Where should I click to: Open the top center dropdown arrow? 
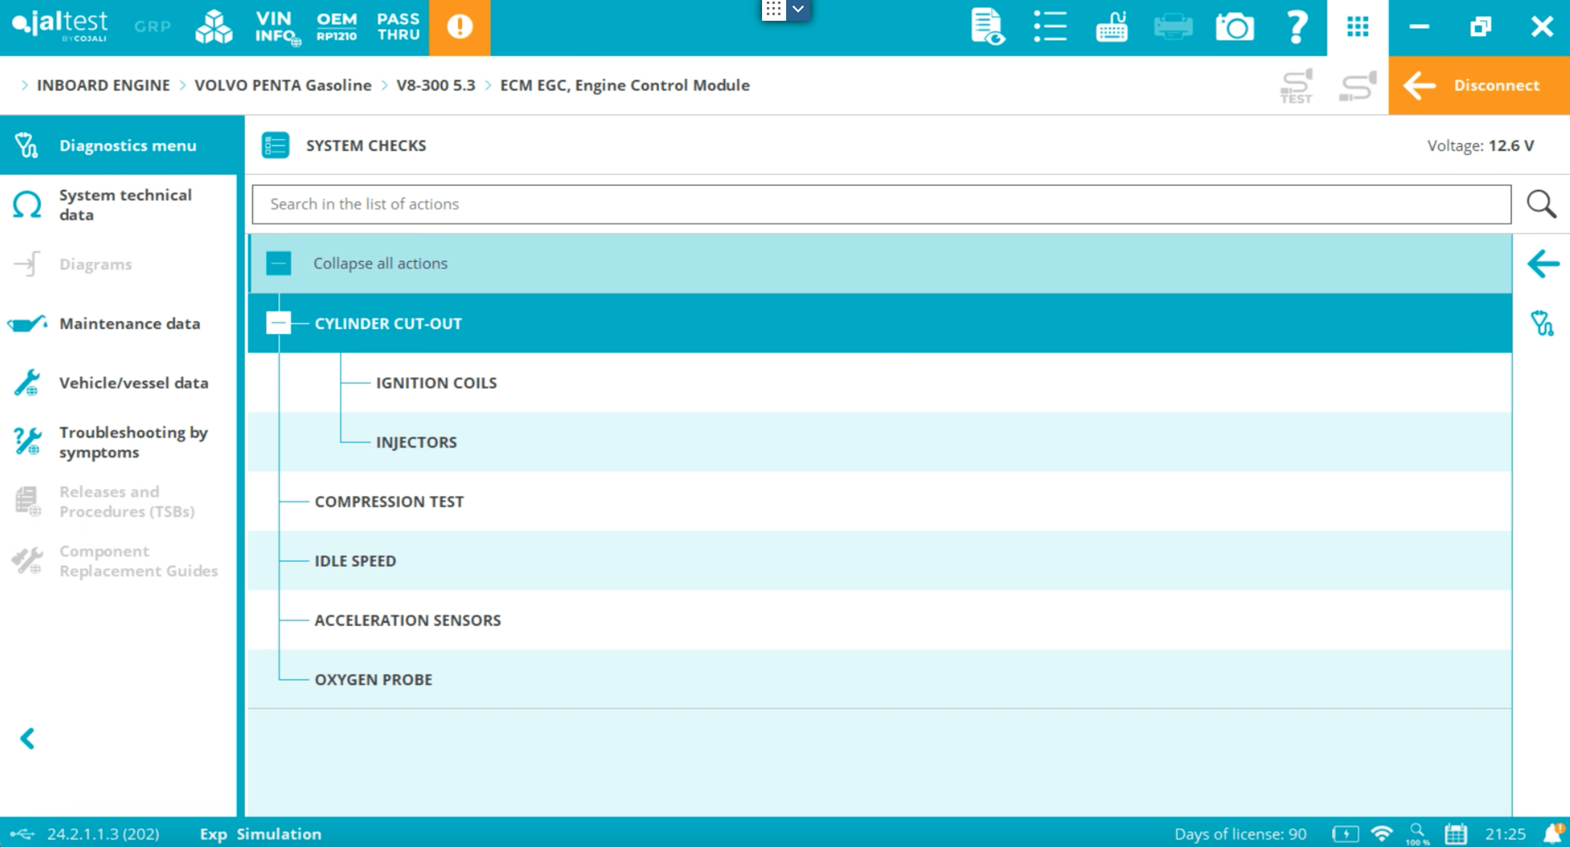click(x=798, y=9)
